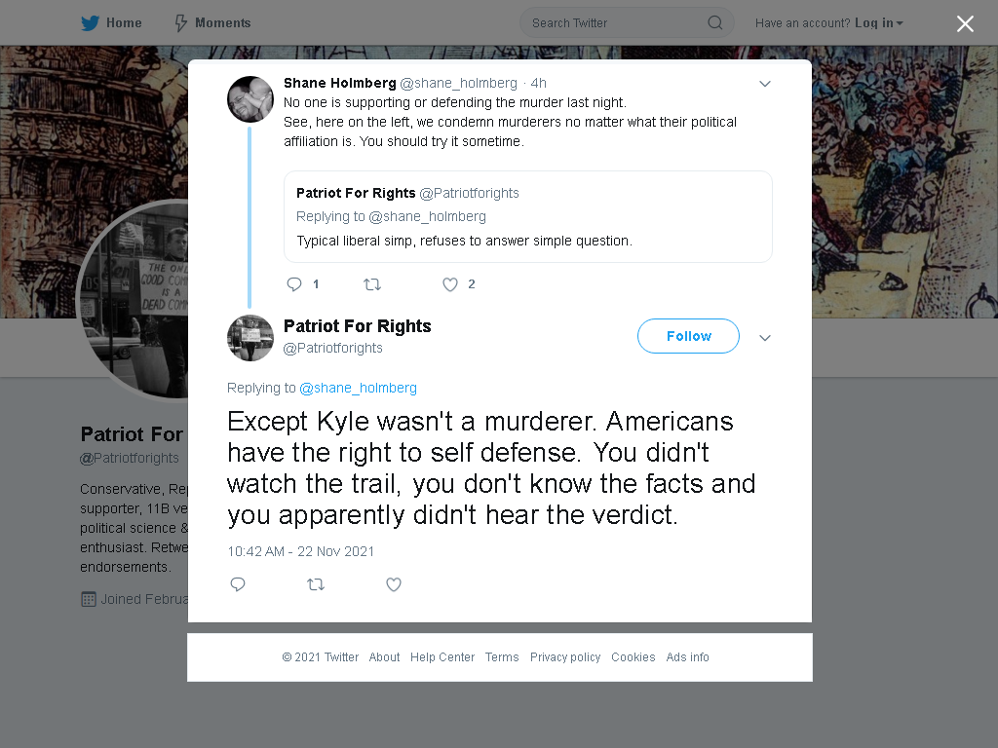Follow Patriot For Rights

tap(688, 336)
